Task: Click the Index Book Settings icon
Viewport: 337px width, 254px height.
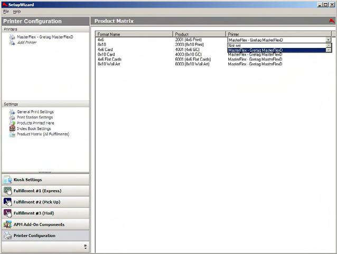Action: pos(12,129)
